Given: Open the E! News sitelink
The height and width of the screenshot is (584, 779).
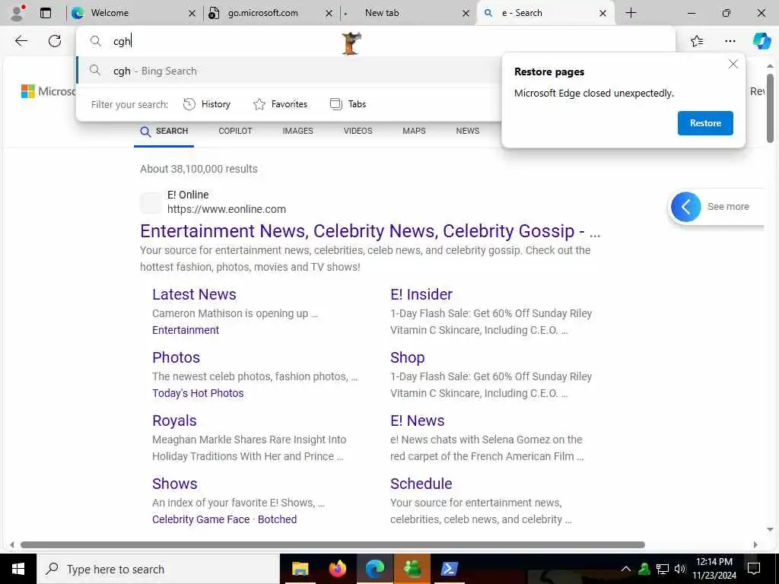Looking at the screenshot, I should tap(418, 421).
